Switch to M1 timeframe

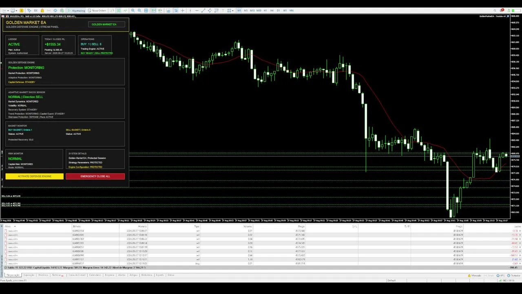pos(239,10)
